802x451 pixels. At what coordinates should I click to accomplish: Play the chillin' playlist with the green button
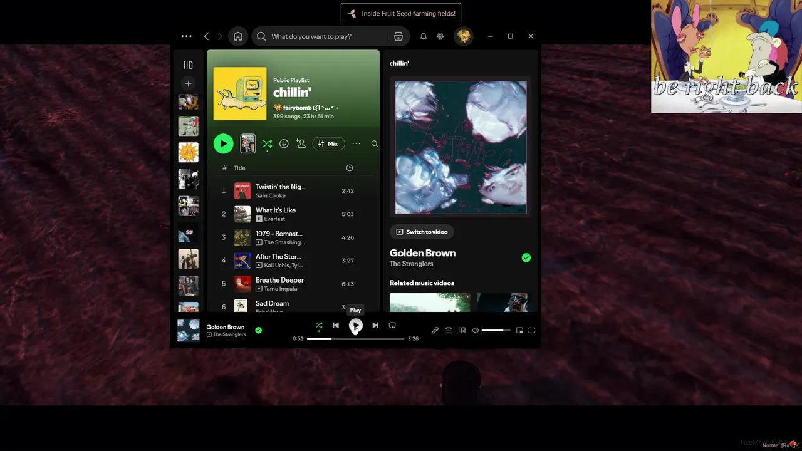[223, 143]
